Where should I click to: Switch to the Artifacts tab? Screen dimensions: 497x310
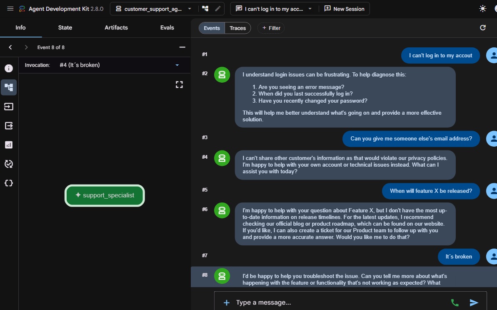point(116,27)
